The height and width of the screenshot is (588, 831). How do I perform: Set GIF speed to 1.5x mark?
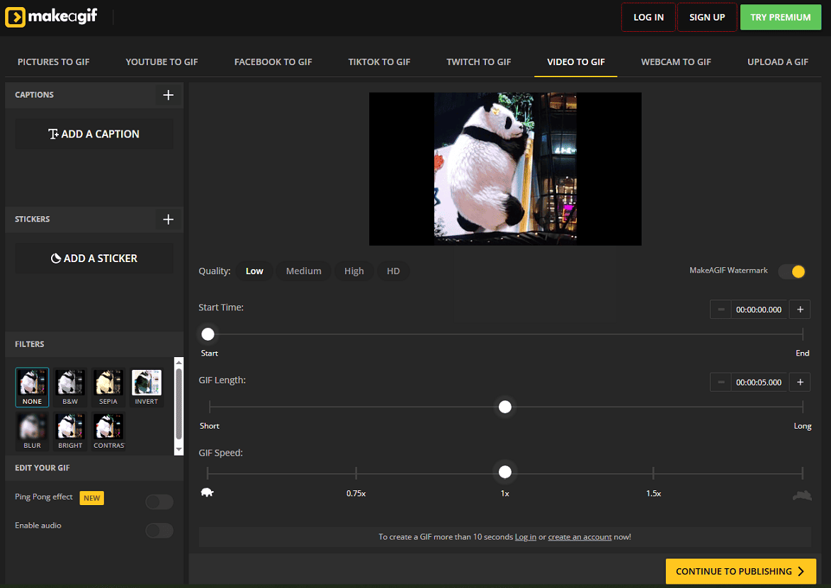(x=653, y=473)
